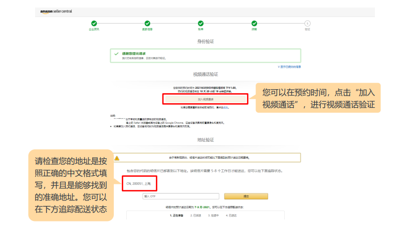Click the yellow warning triangle icon
Screen dimensions: 409x243
[117, 158]
